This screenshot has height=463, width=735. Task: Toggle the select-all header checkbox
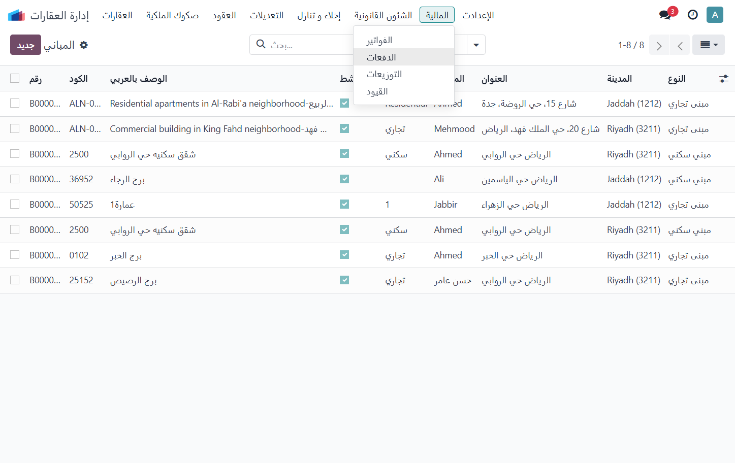(15, 78)
